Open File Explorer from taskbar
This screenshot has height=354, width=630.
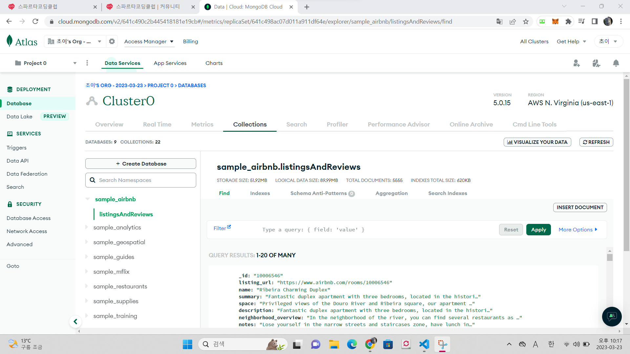pos(334,344)
